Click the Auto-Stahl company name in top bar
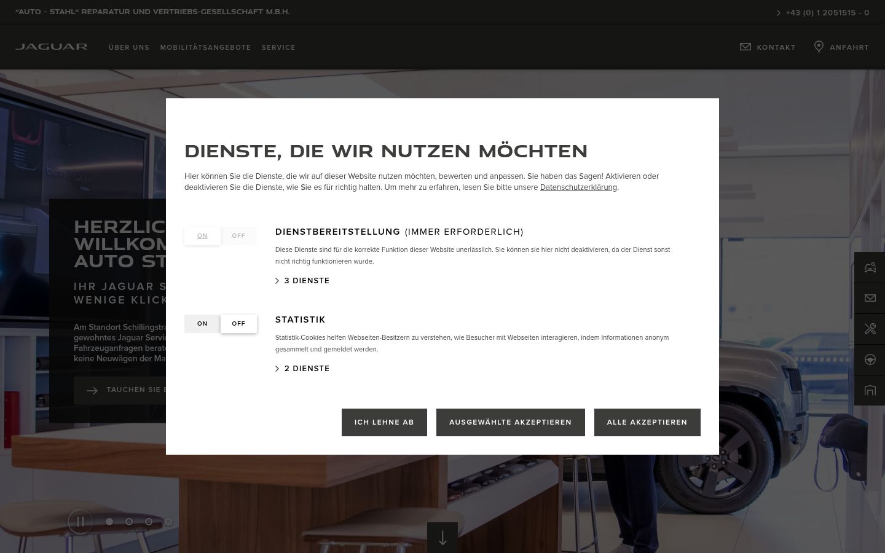This screenshot has height=553, width=885. click(152, 12)
